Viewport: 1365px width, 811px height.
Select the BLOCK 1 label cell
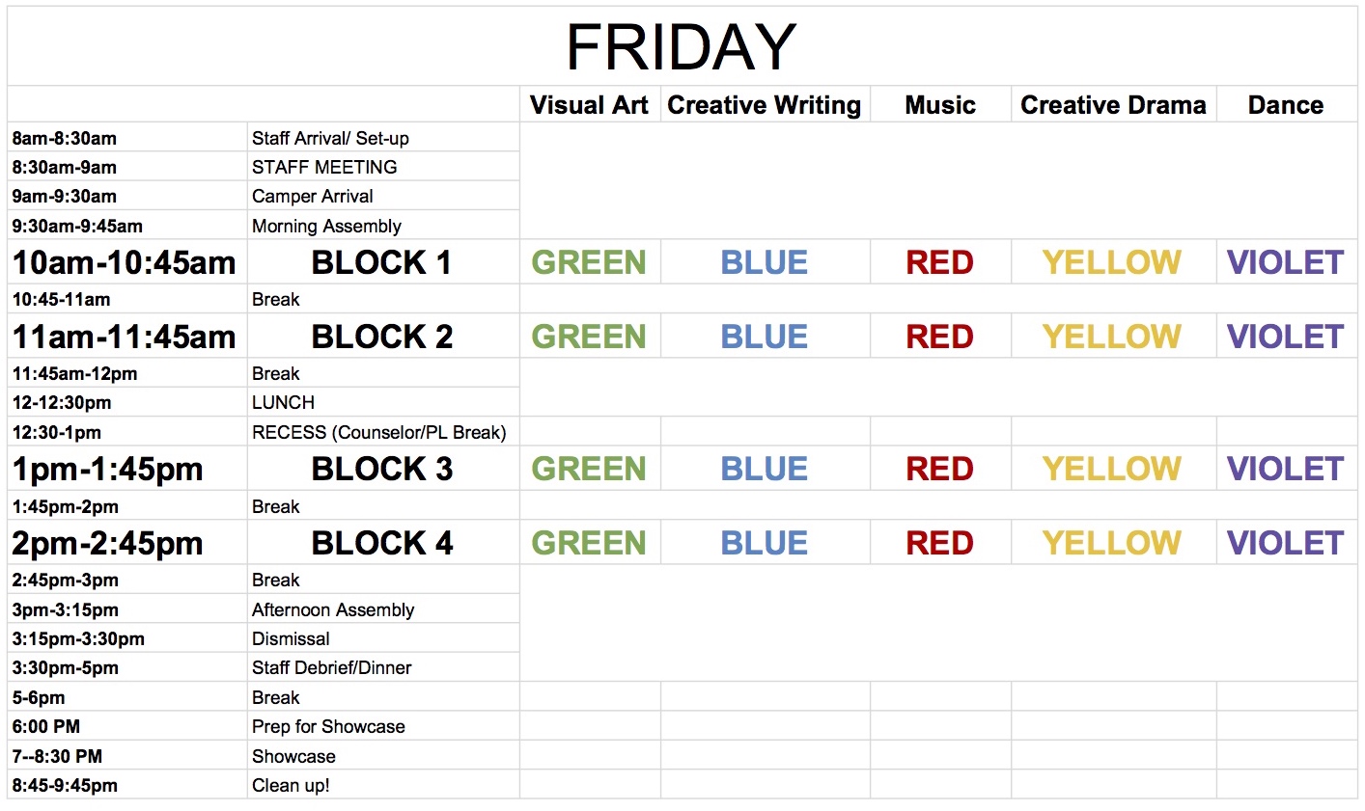pyautogui.click(x=382, y=262)
